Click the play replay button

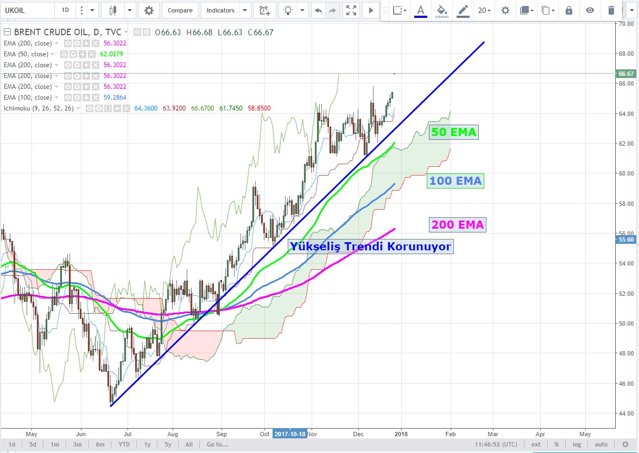pos(371,10)
